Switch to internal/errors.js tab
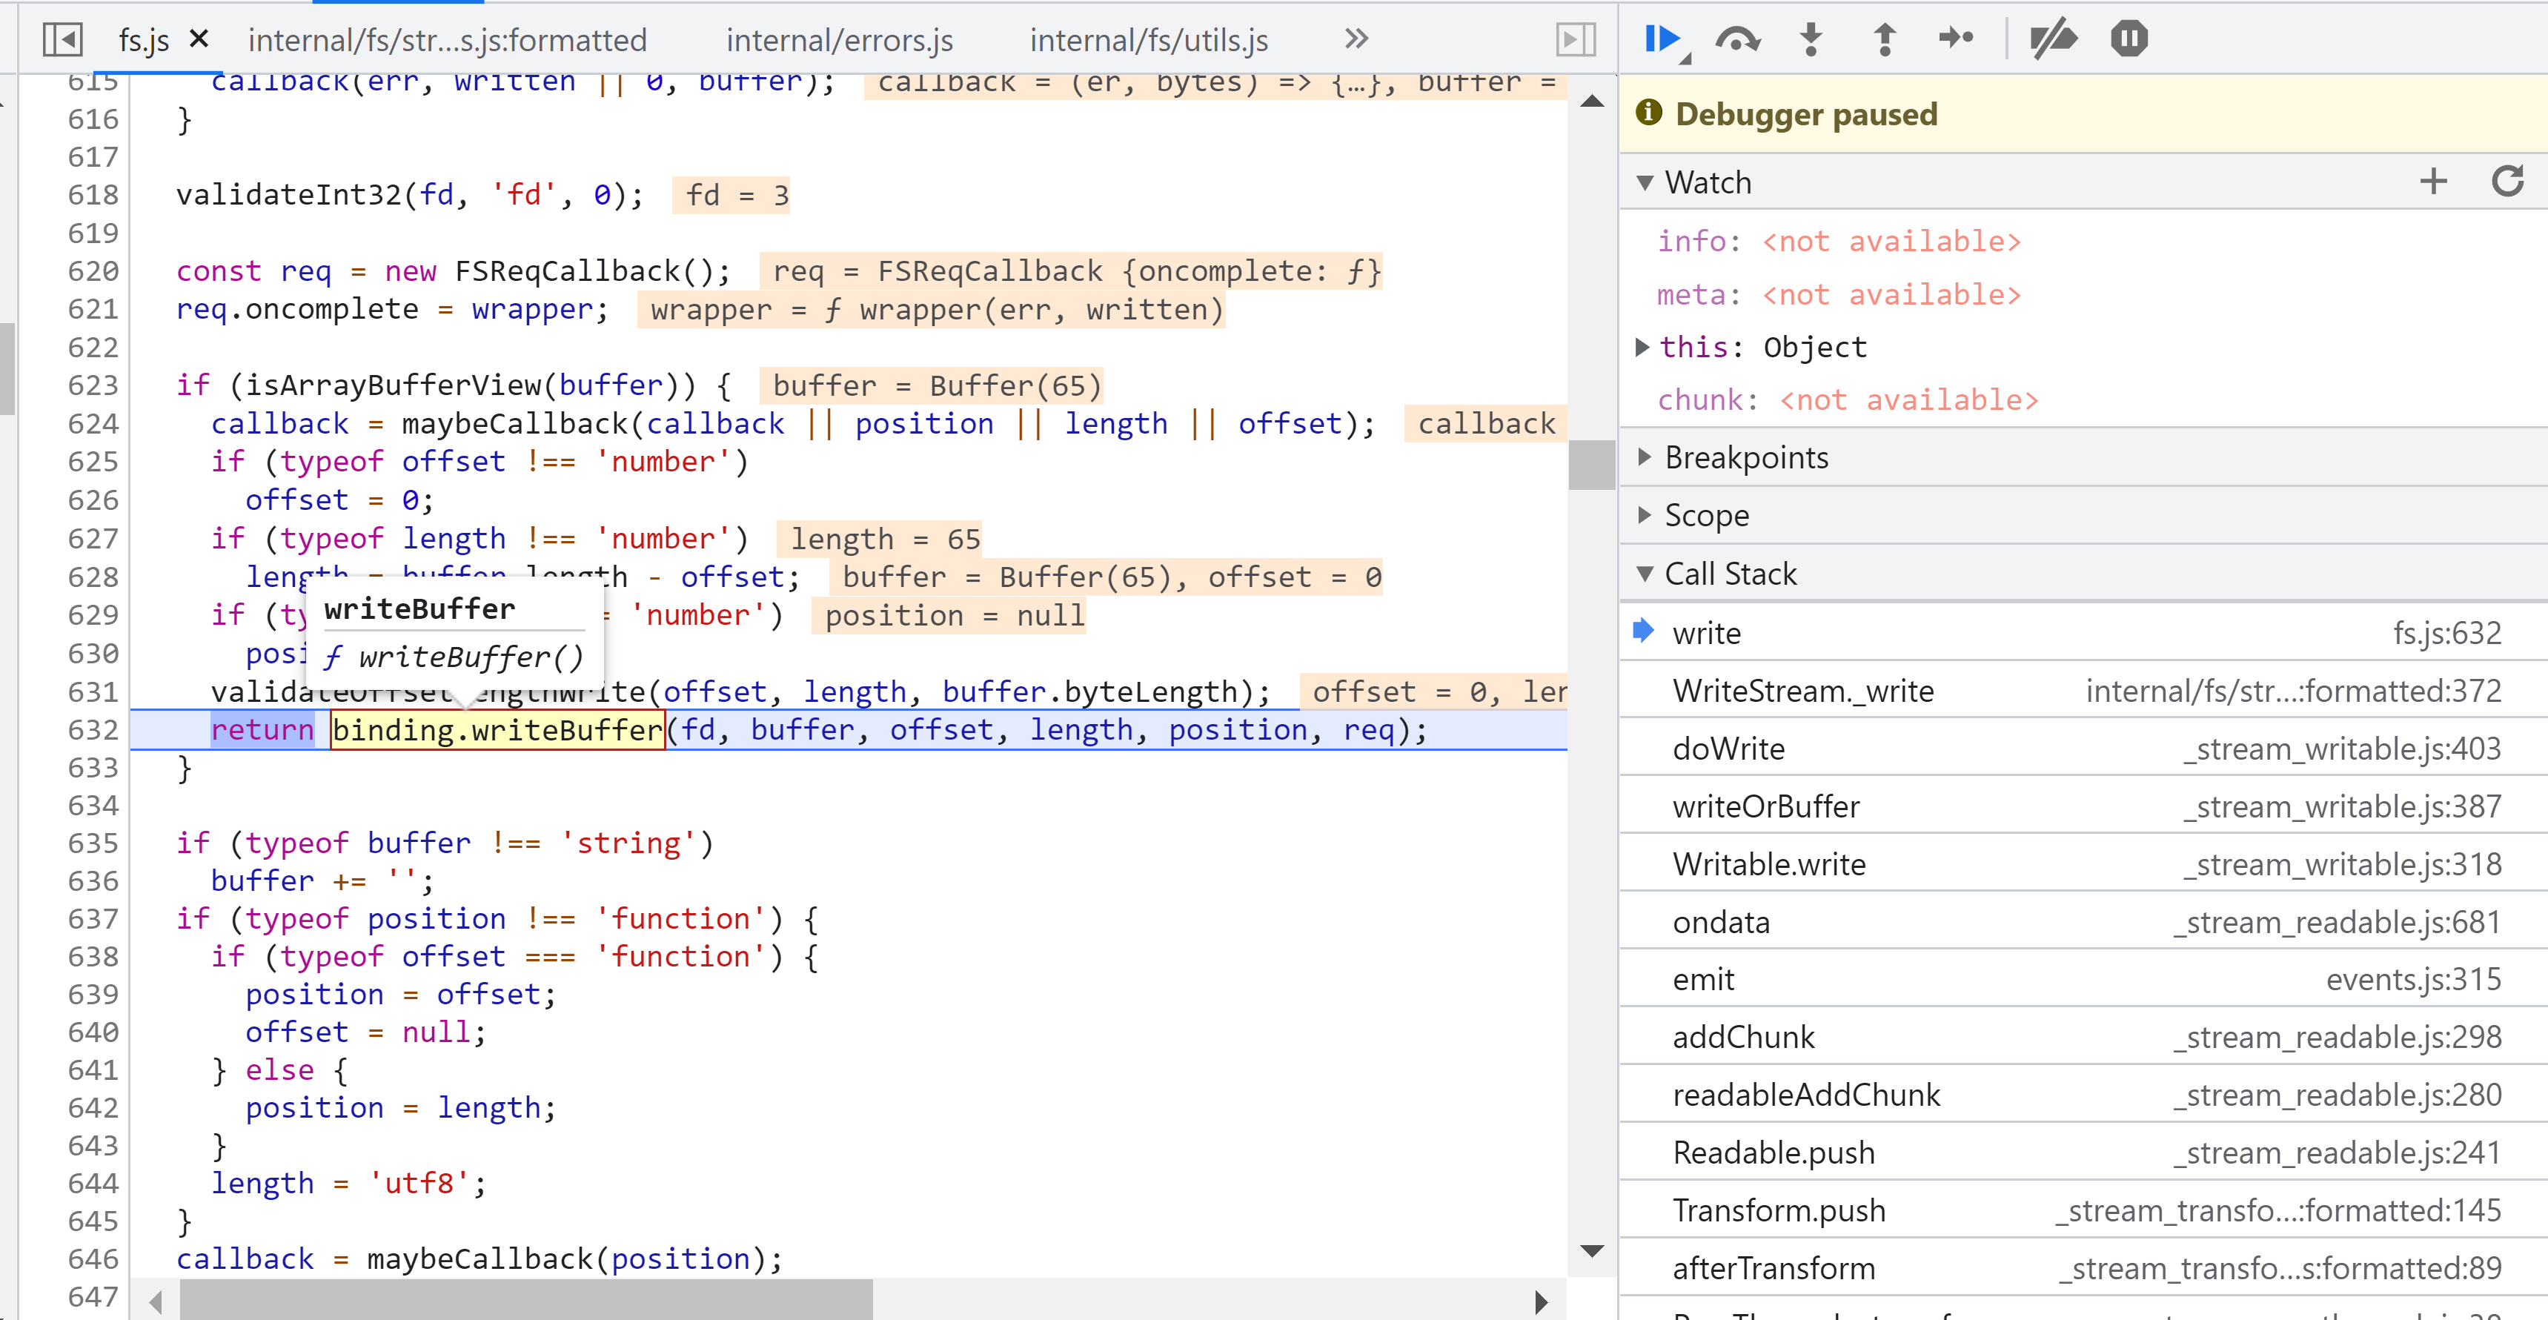 coord(839,41)
